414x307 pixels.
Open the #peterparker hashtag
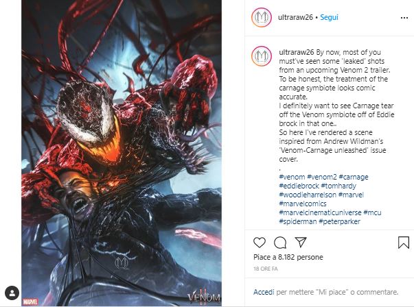tap(340, 221)
